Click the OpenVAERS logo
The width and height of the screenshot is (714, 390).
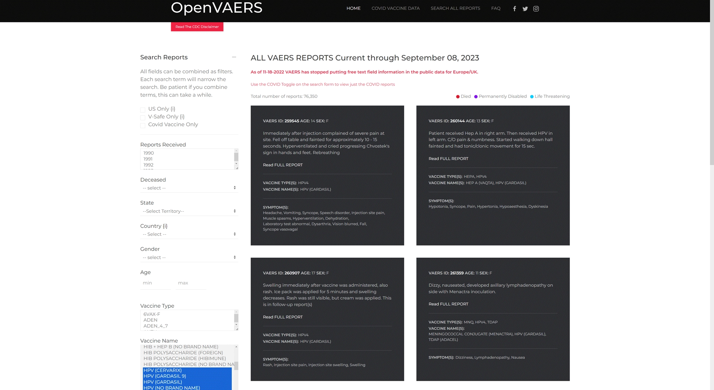(216, 8)
